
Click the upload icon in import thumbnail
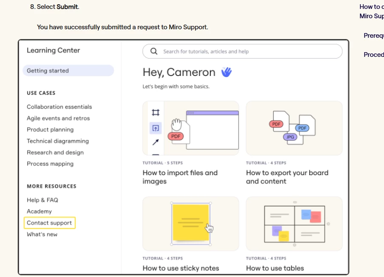pos(155,128)
